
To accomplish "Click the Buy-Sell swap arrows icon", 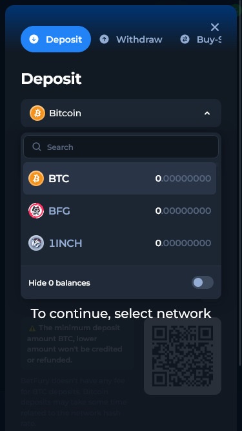I will point(185,39).
